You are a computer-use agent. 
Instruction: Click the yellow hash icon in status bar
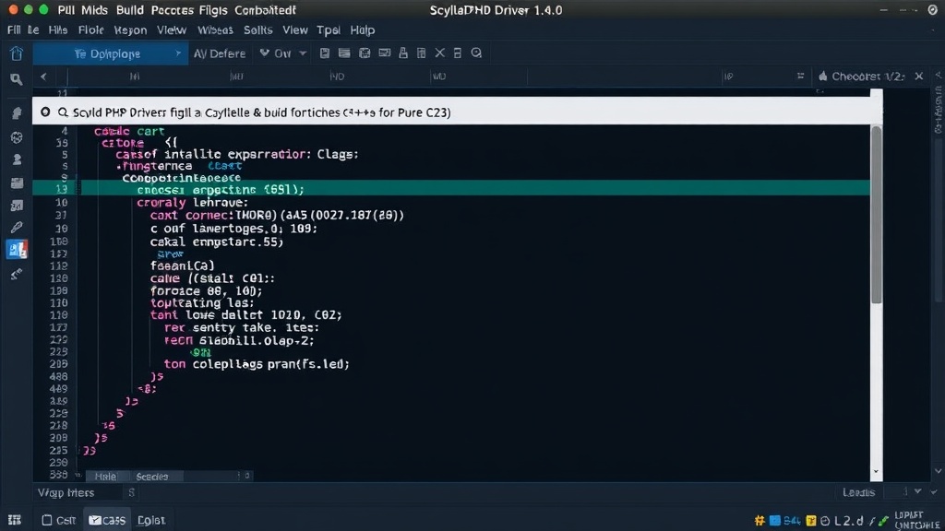click(x=760, y=520)
